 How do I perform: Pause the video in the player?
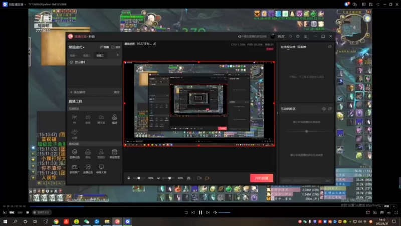(200, 212)
